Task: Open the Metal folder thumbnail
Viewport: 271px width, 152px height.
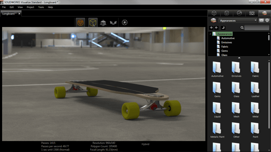Action: [x=255, y=110]
